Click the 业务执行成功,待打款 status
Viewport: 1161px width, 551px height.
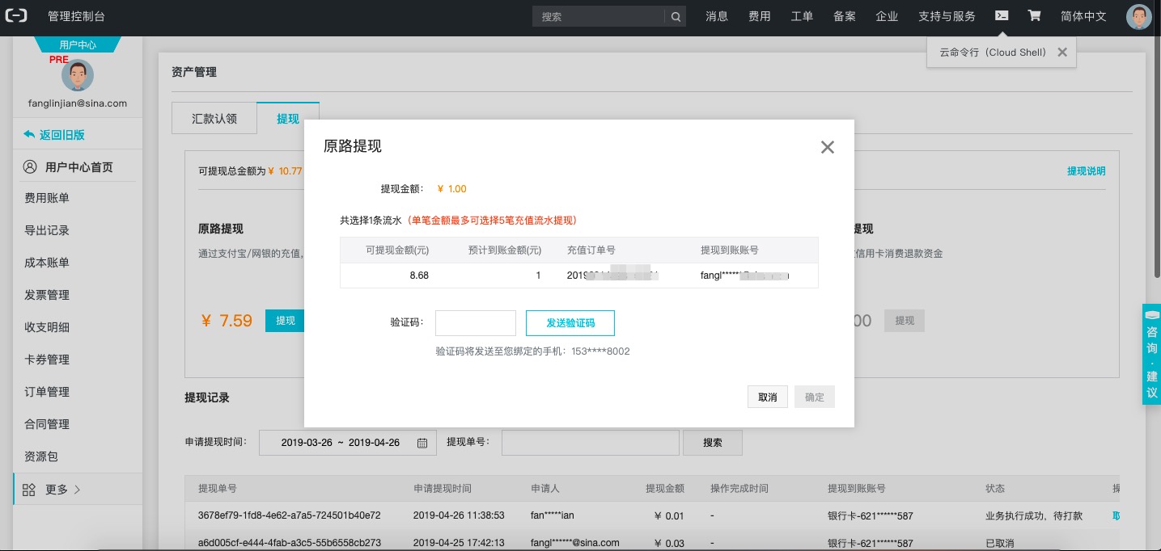click(1036, 515)
